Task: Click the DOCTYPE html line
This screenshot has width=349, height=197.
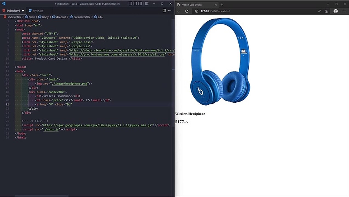Action: (27, 21)
